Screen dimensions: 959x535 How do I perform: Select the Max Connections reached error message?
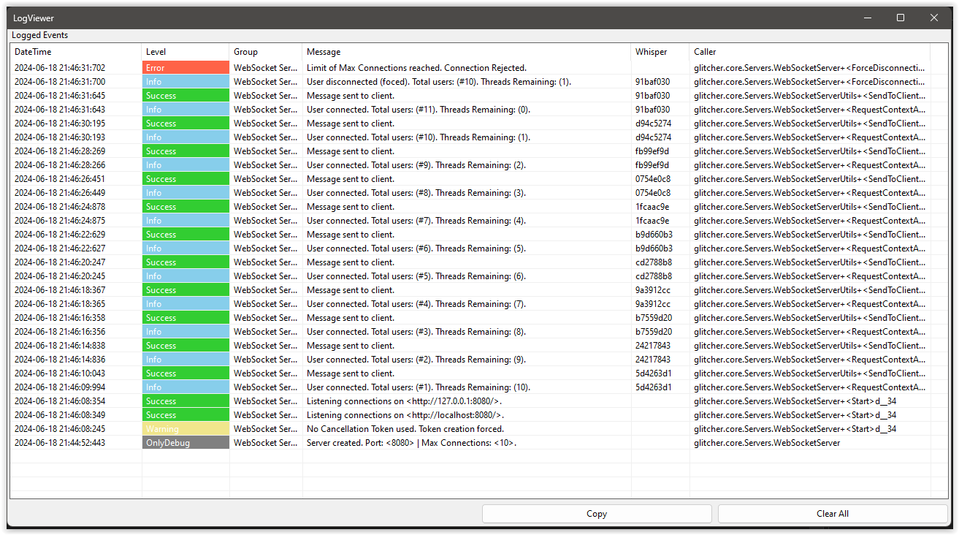pos(416,68)
